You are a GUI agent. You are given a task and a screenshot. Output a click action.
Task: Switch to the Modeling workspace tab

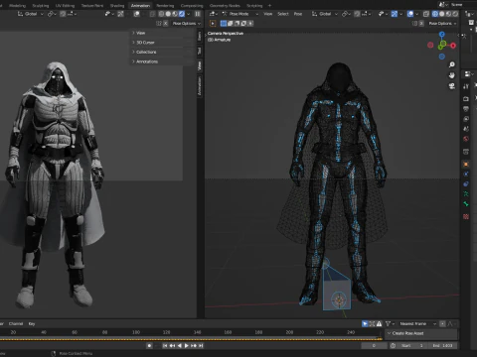pos(17,6)
